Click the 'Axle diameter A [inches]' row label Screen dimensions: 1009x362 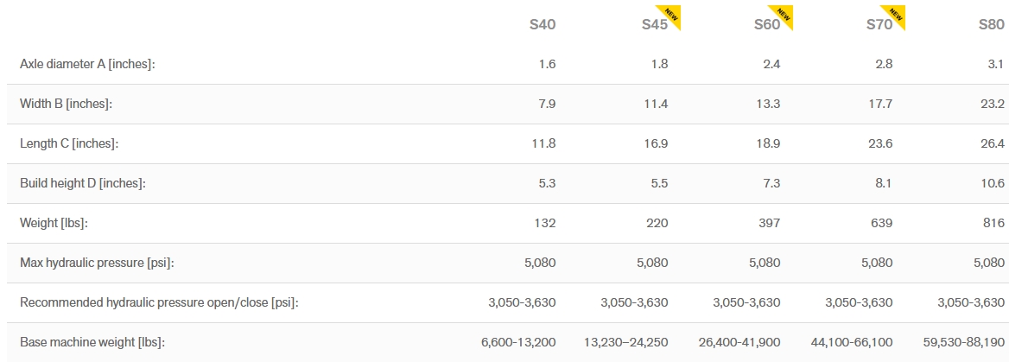tap(87, 64)
